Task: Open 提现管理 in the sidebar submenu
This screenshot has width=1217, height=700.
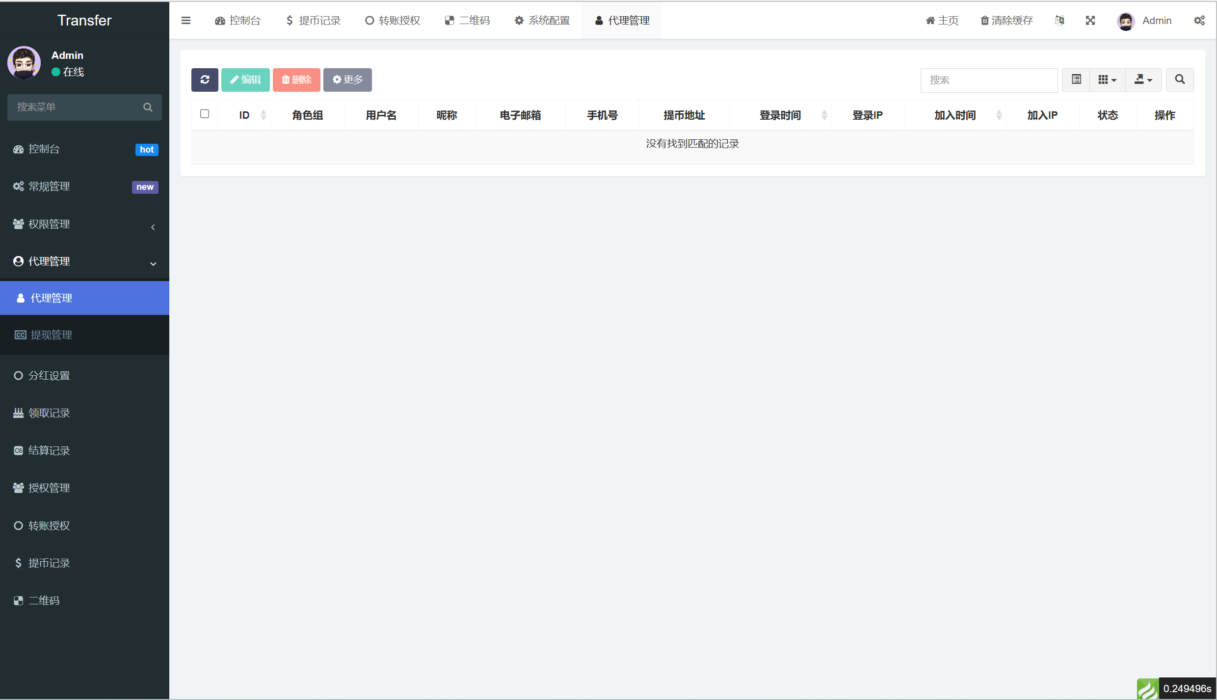Action: (84, 335)
